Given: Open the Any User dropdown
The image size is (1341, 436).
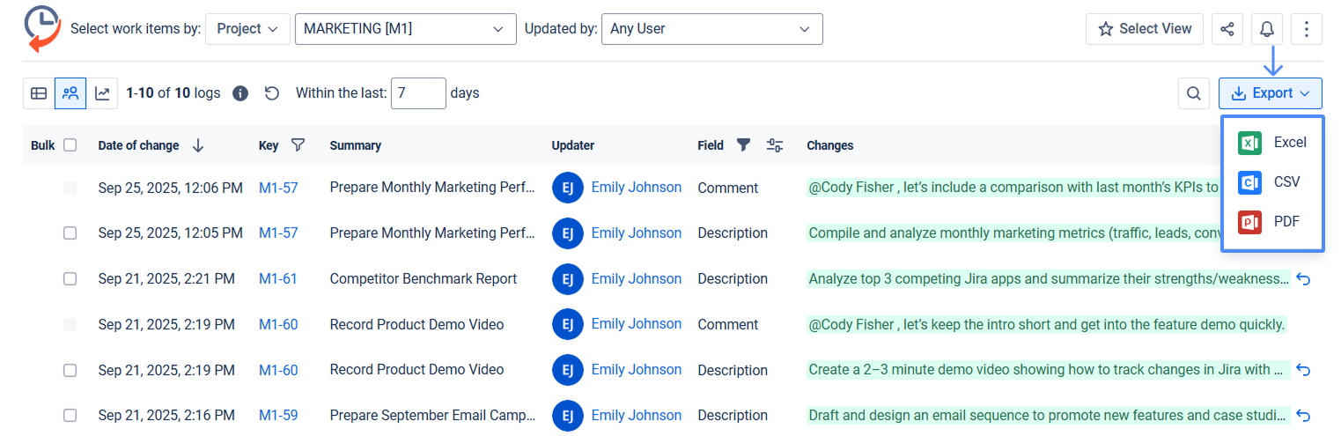Looking at the screenshot, I should point(711,29).
